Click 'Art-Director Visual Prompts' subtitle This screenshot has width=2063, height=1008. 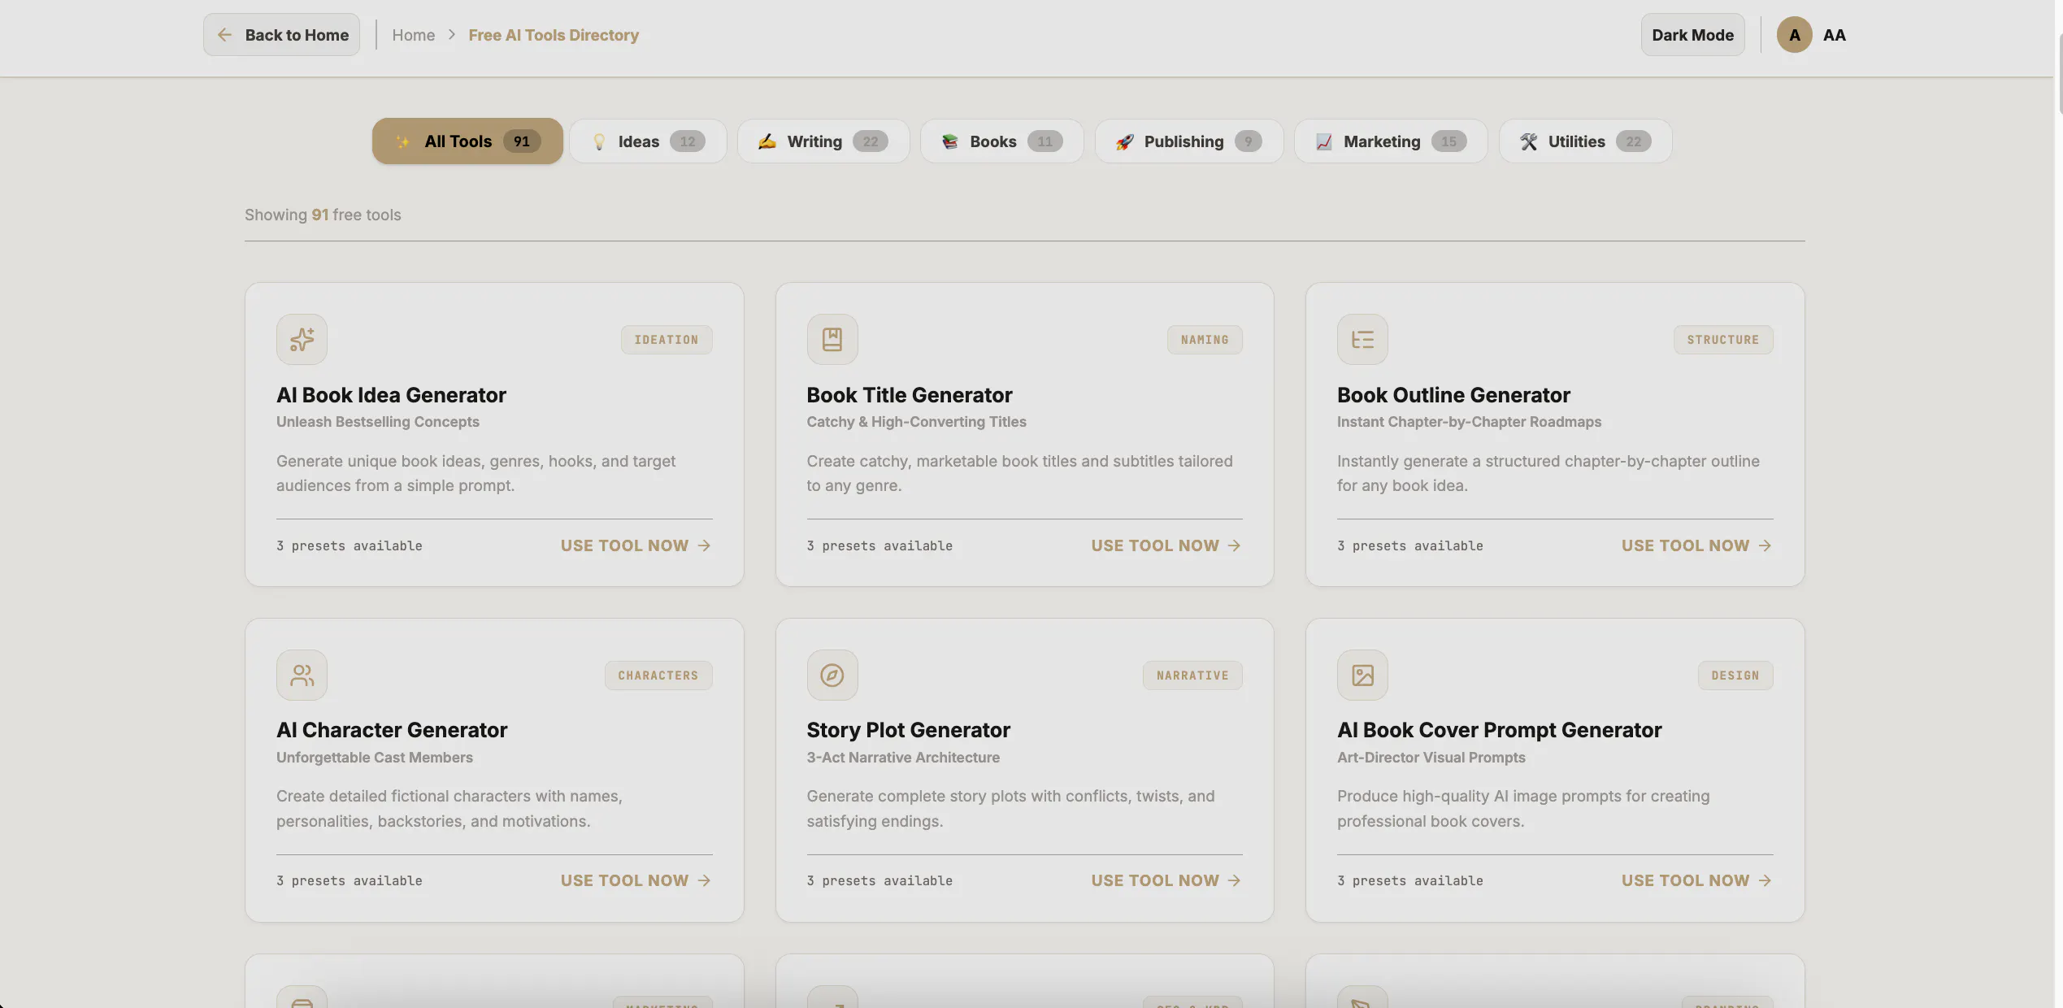tap(1431, 758)
